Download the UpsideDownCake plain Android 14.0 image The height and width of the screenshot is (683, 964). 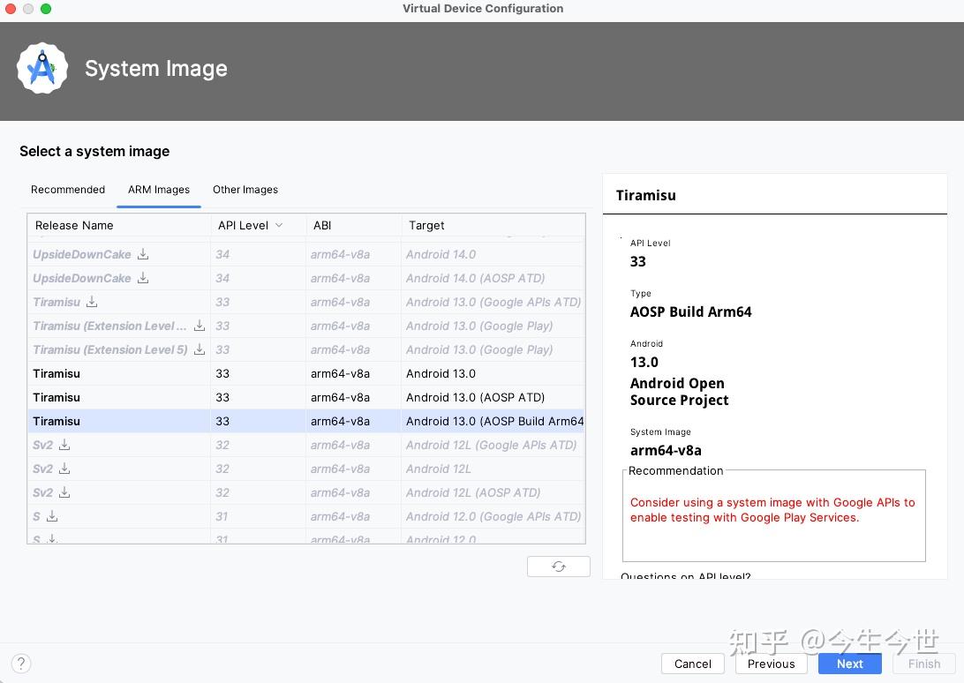pyautogui.click(x=143, y=254)
